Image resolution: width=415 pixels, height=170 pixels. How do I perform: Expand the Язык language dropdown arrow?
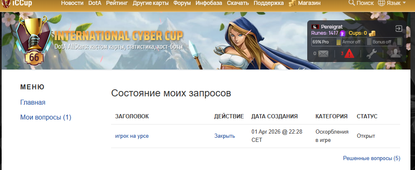[x=404, y=3]
